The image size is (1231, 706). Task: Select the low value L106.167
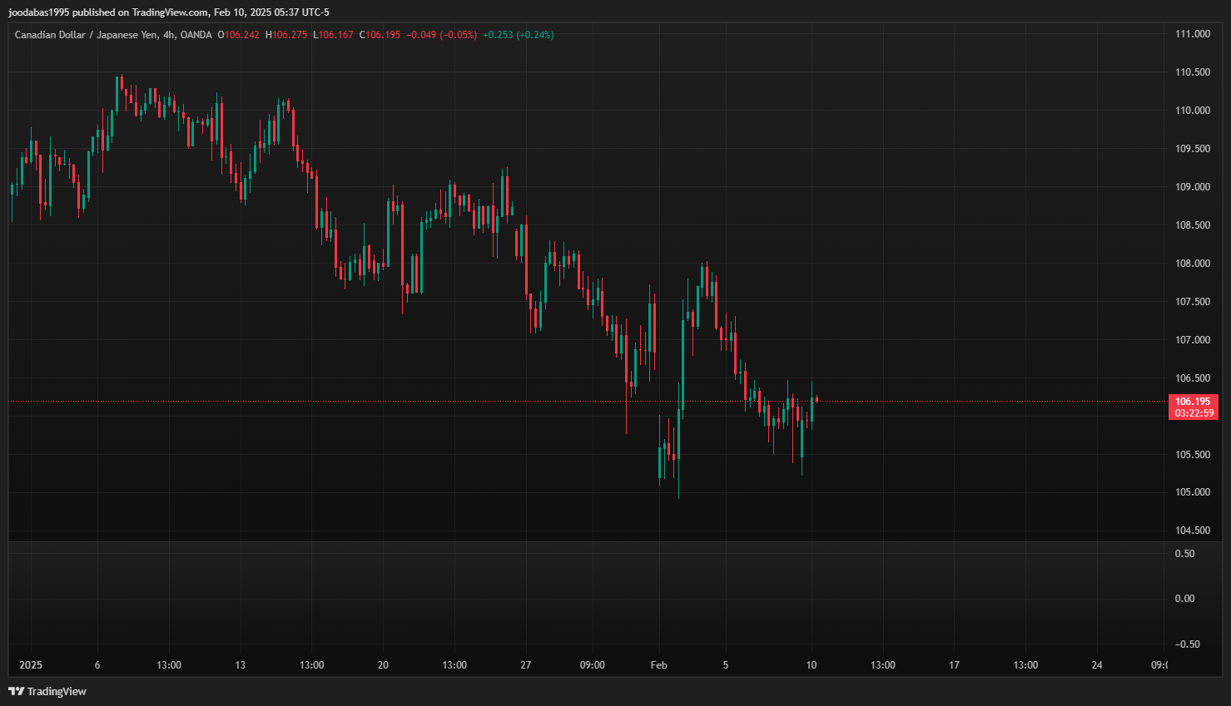pyautogui.click(x=333, y=35)
